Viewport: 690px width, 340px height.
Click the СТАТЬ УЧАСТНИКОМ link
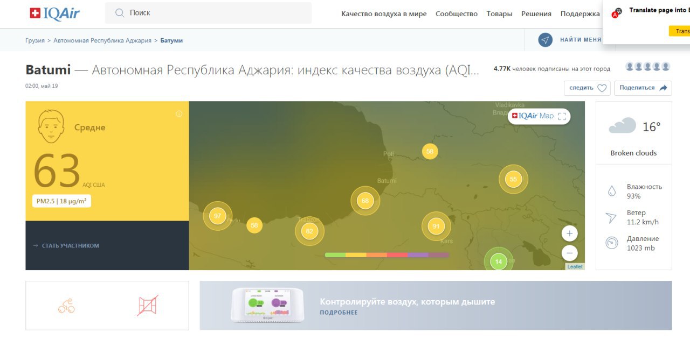point(71,246)
